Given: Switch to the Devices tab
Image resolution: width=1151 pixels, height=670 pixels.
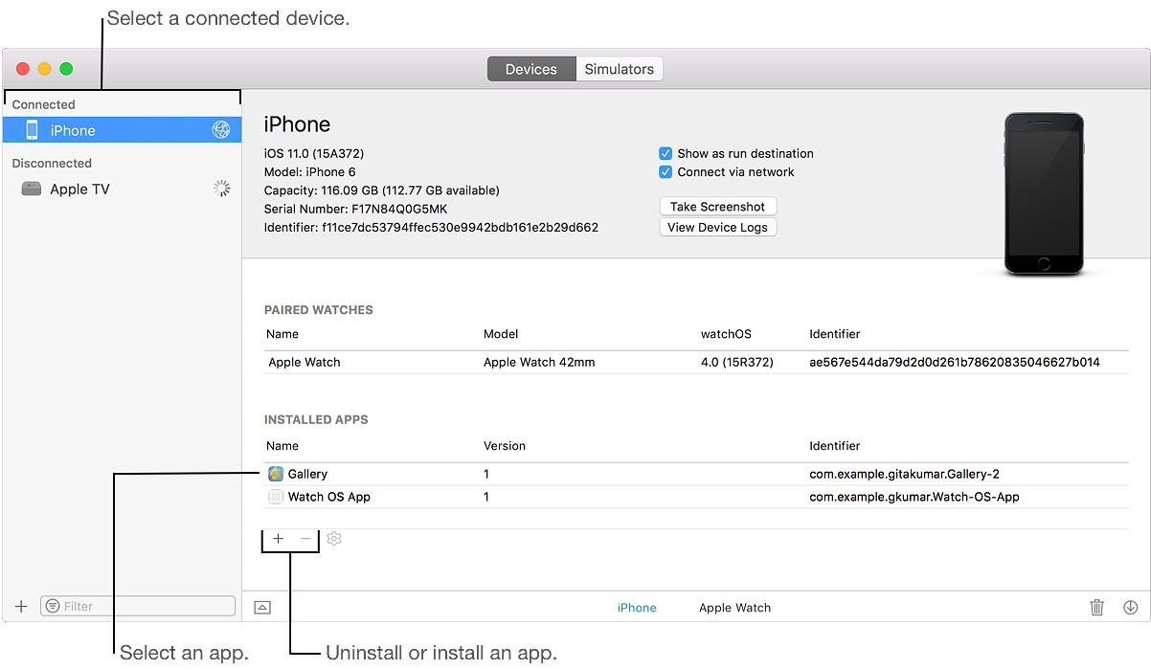Looking at the screenshot, I should coord(531,69).
